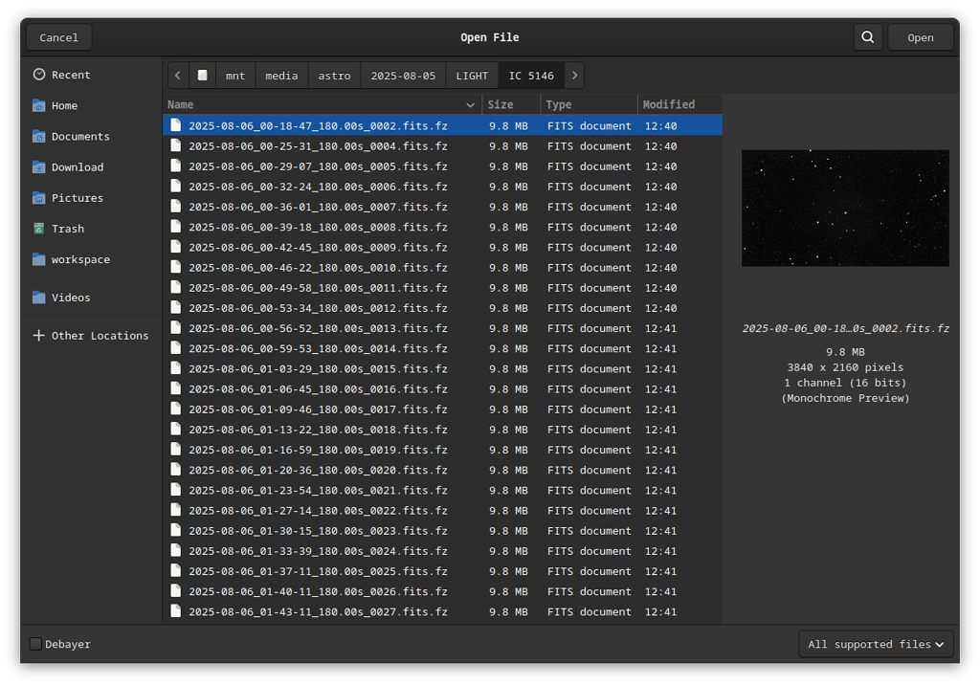Select file ending in 0004.fits.fz
The height and width of the screenshot is (685, 980).
point(316,145)
